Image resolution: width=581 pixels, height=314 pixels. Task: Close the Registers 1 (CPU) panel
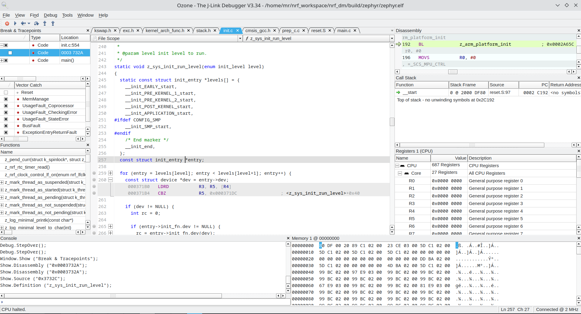point(579,151)
